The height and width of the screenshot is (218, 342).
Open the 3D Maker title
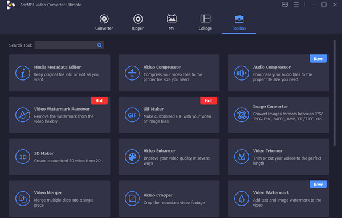[x=44, y=153]
